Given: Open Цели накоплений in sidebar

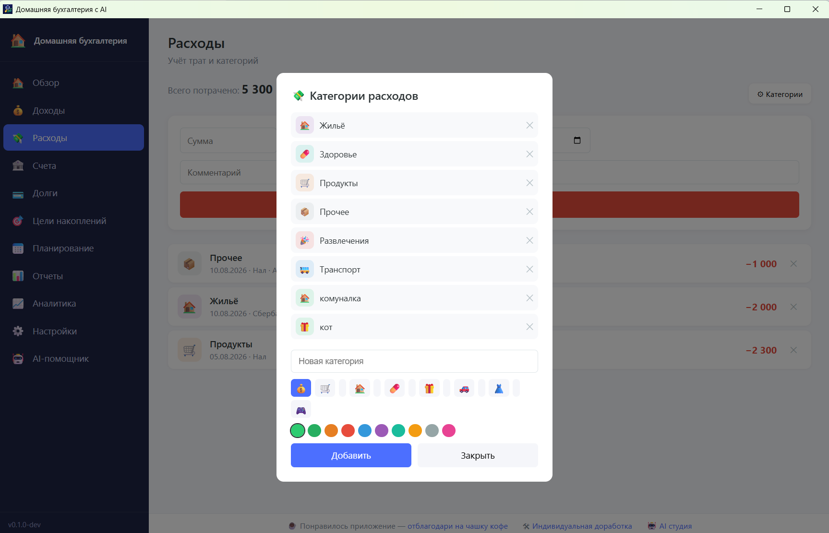Looking at the screenshot, I should (73, 221).
